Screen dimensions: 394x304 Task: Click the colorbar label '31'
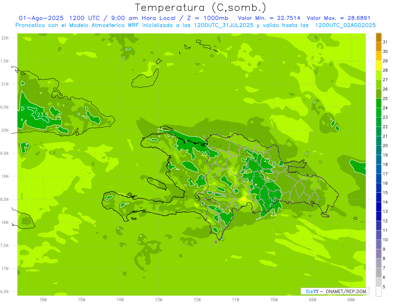385,42
